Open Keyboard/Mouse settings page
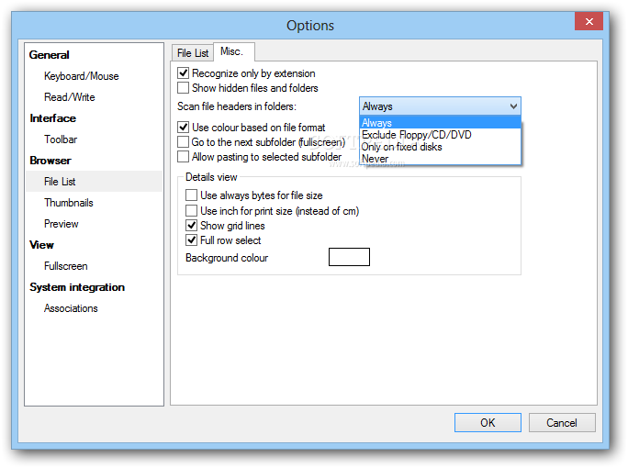 coord(82,76)
